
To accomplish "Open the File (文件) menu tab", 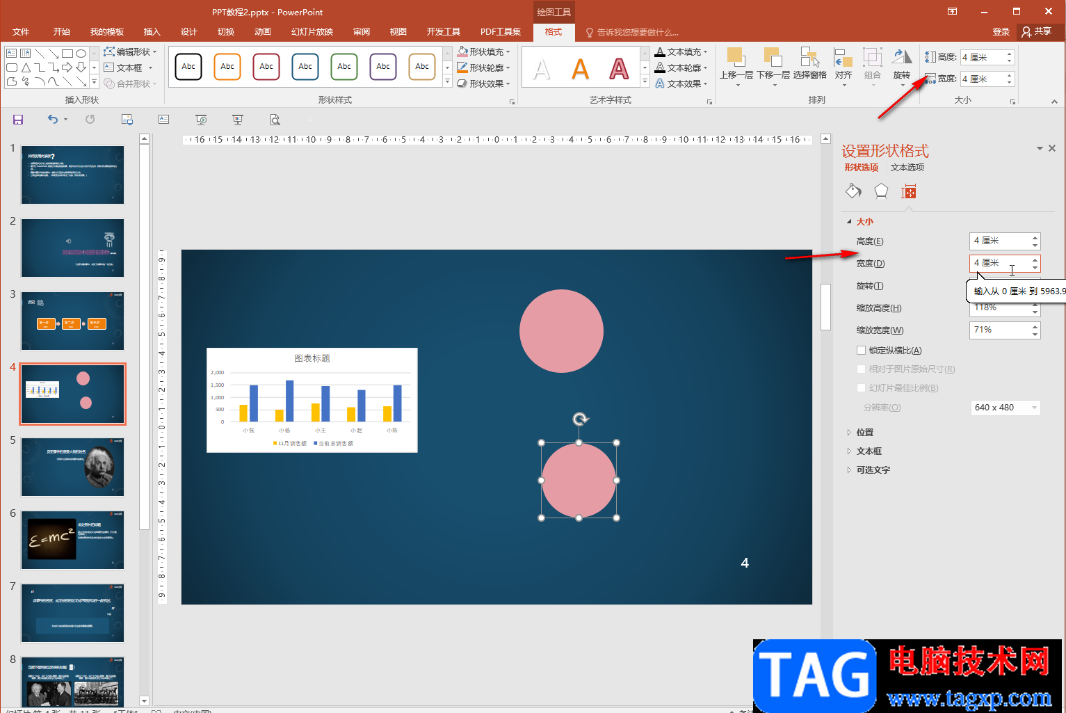I will pyautogui.click(x=21, y=31).
